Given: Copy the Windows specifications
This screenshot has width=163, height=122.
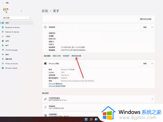Looking at the screenshot, I should click(x=145, y=64).
